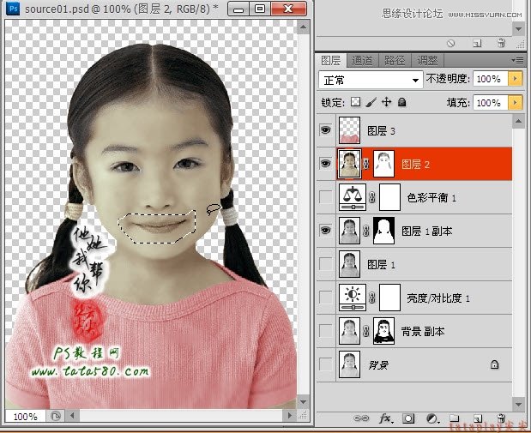Click the Ps application icon in the title bar

13,9
